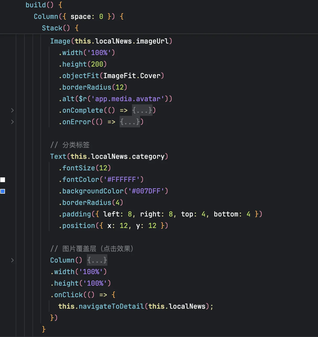The height and width of the screenshot is (337, 318).
Task: Click Text(this.localNews.category) line
Action: (109, 156)
